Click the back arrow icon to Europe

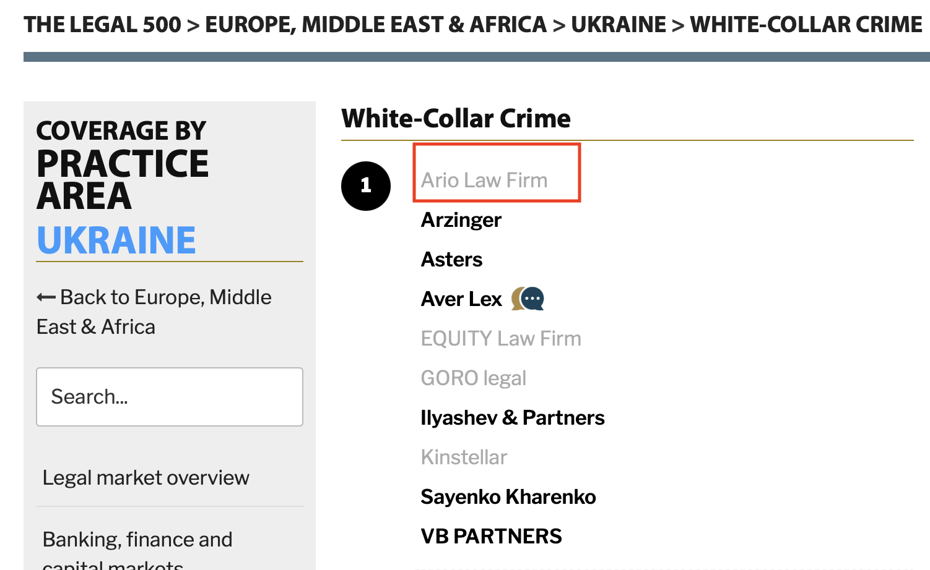(x=46, y=297)
